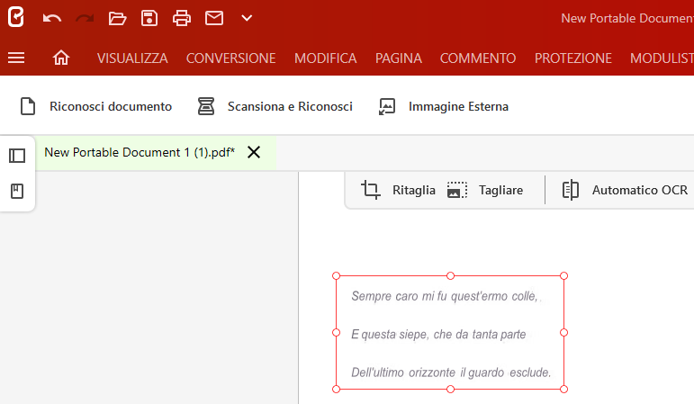Click Automatico OCR label
This screenshot has width=694, height=404.
[x=640, y=190]
